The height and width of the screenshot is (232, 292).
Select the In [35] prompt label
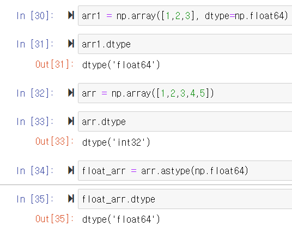point(35,199)
